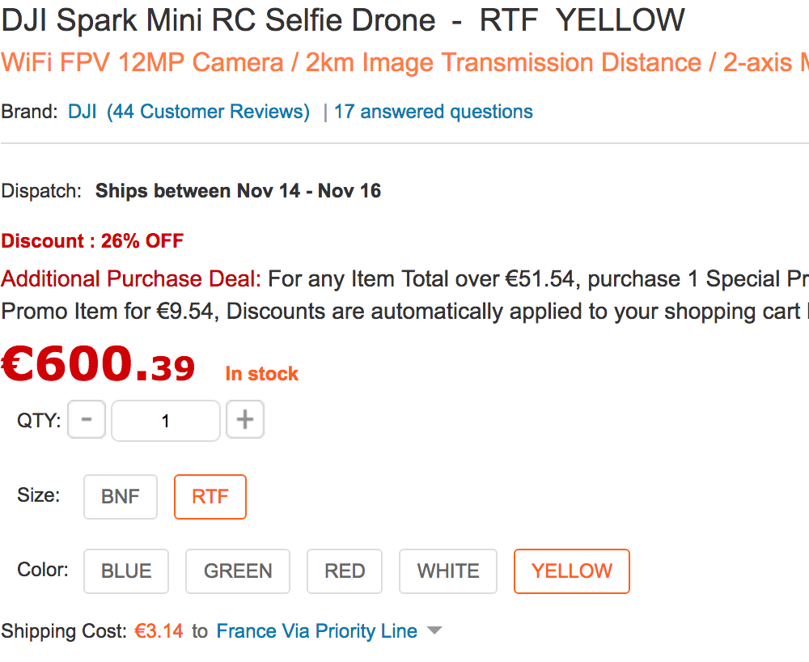Click the Discount 26% OFF label
The image size is (809, 662).
(92, 241)
